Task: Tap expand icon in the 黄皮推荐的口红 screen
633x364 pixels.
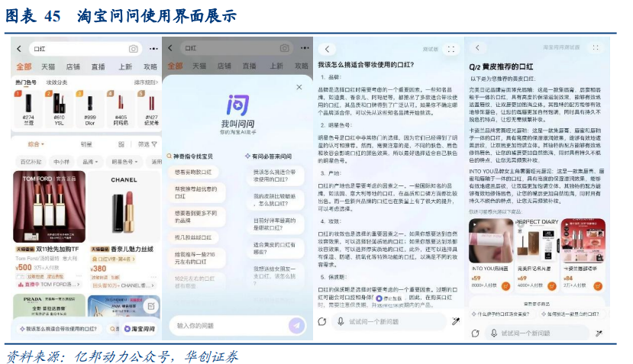Action: pos(596,47)
